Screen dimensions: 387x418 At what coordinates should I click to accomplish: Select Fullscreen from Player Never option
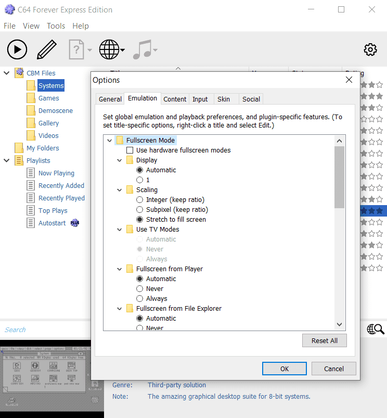click(x=139, y=289)
